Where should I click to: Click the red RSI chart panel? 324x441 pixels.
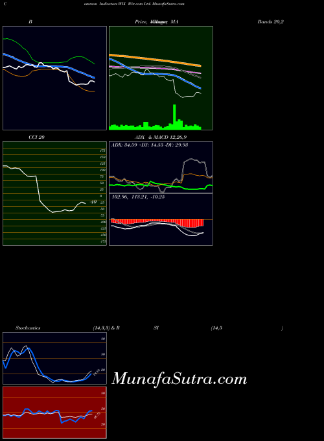(x=55, y=412)
